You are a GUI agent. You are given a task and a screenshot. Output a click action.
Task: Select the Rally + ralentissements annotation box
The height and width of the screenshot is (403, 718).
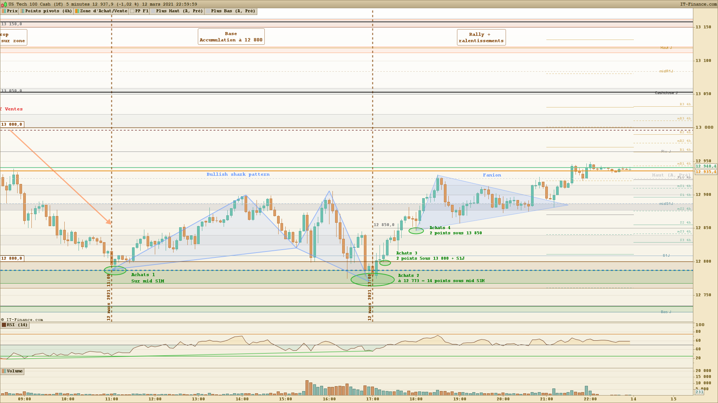pyautogui.click(x=481, y=38)
